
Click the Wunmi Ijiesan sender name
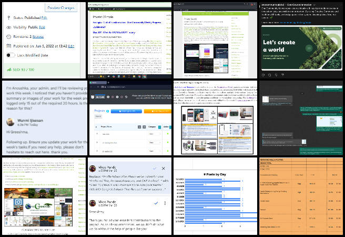point(30,120)
